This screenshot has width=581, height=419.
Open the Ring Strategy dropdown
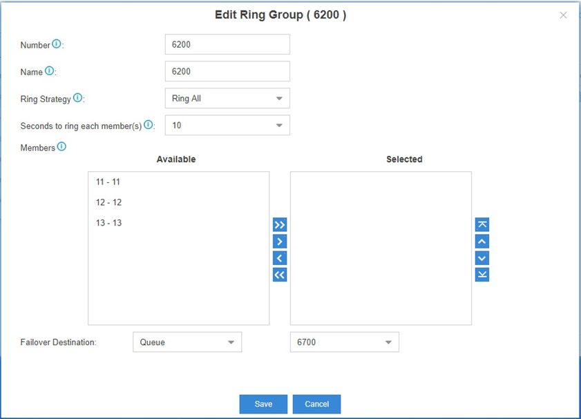(x=227, y=98)
